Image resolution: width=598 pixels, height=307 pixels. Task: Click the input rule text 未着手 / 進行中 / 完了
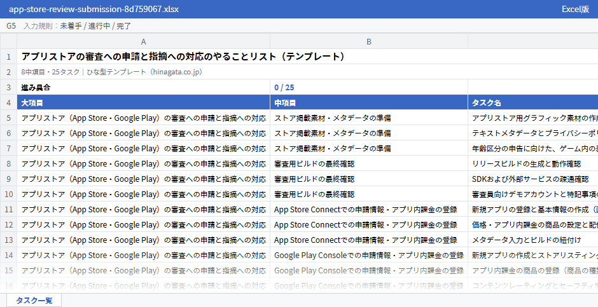[x=95, y=26]
